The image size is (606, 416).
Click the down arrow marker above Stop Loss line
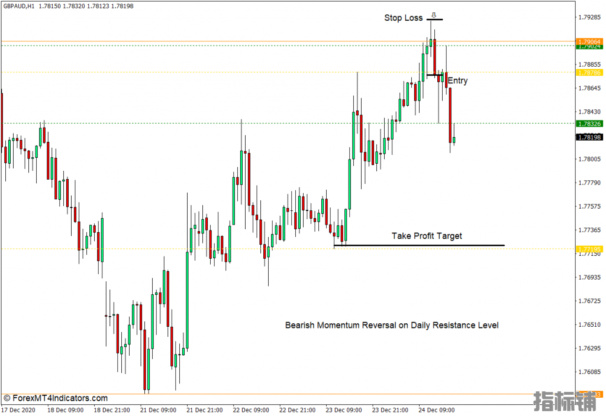pyautogui.click(x=434, y=15)
